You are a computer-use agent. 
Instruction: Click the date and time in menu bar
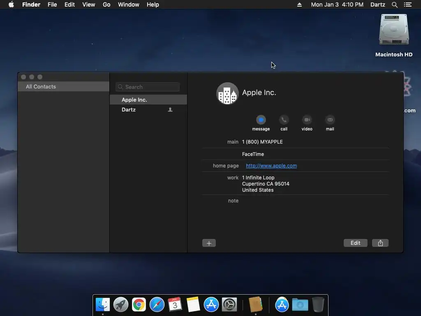(x=337, y=5)
